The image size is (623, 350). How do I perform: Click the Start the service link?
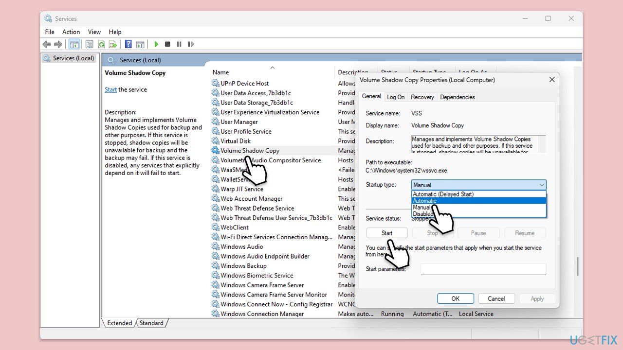click(x=110, y=89)
